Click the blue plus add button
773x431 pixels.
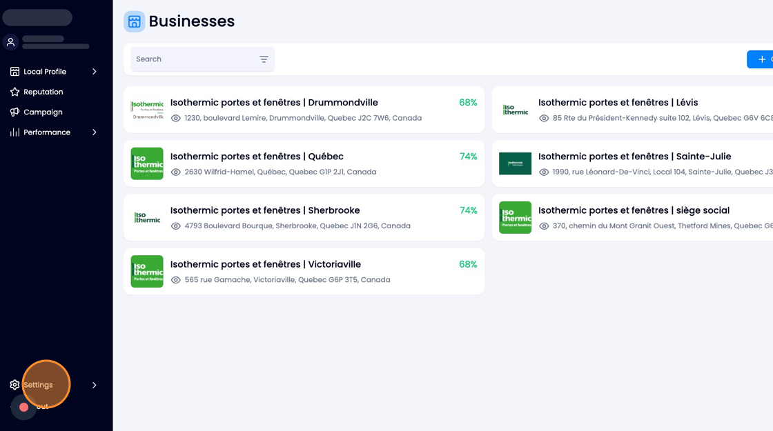[760, 59]
